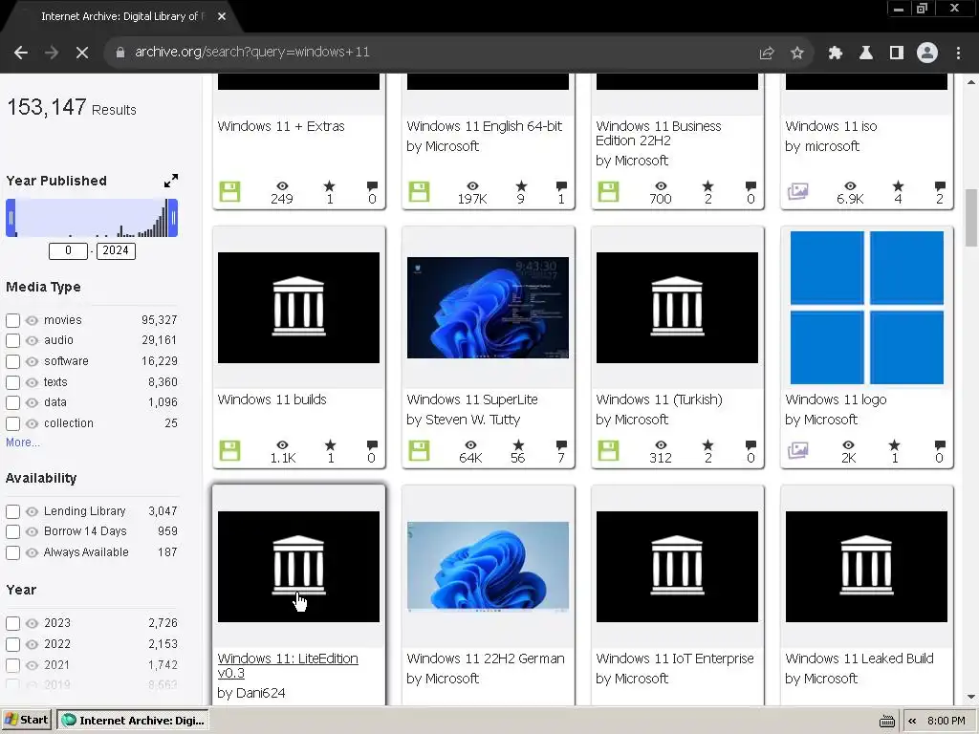Click the left handle of year slider
The width and height of the screenshot is (979, 734).
click(11, 218)
